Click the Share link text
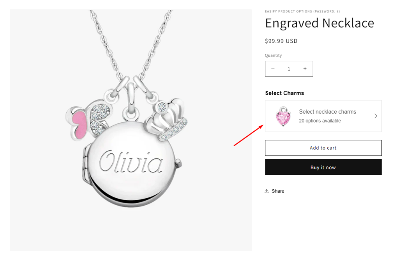 [278, 191]
